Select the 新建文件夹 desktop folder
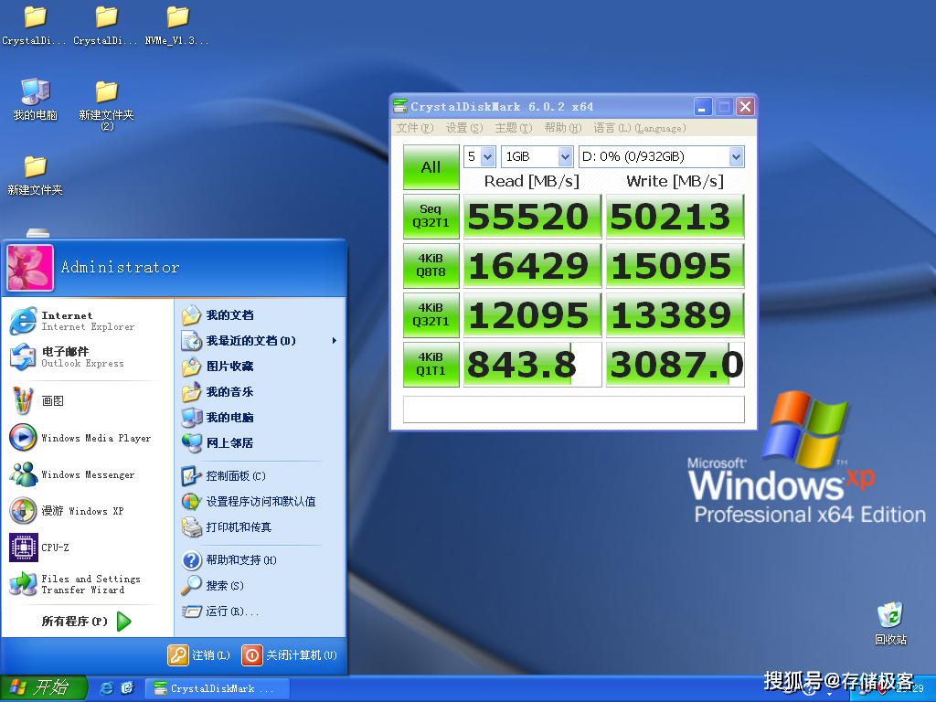The height and width of the screenshot is (702, 936). click(x=36, y=175)
